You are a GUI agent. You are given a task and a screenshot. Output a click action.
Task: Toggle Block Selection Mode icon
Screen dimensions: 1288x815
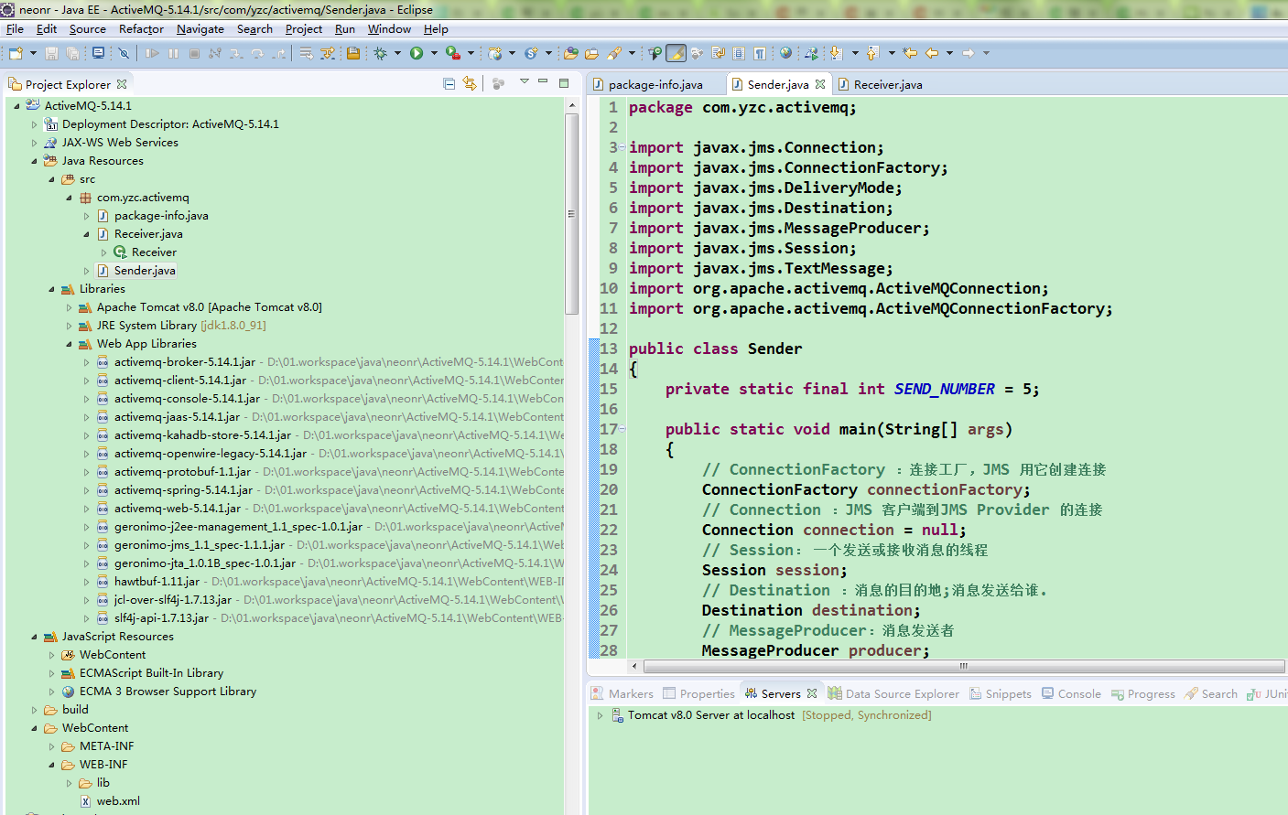(739, 53)
